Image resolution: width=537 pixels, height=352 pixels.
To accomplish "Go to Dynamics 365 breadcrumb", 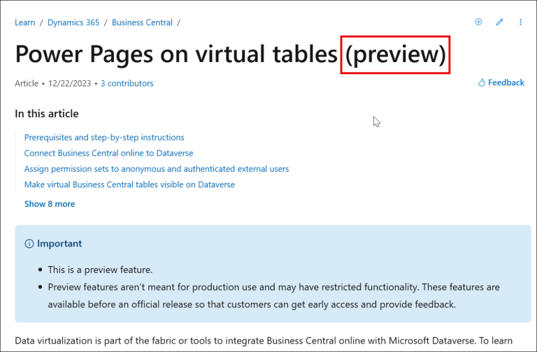I will coord(73,22).
